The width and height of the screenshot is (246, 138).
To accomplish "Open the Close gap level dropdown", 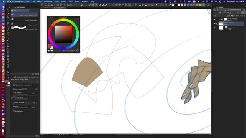I will 37,89.
